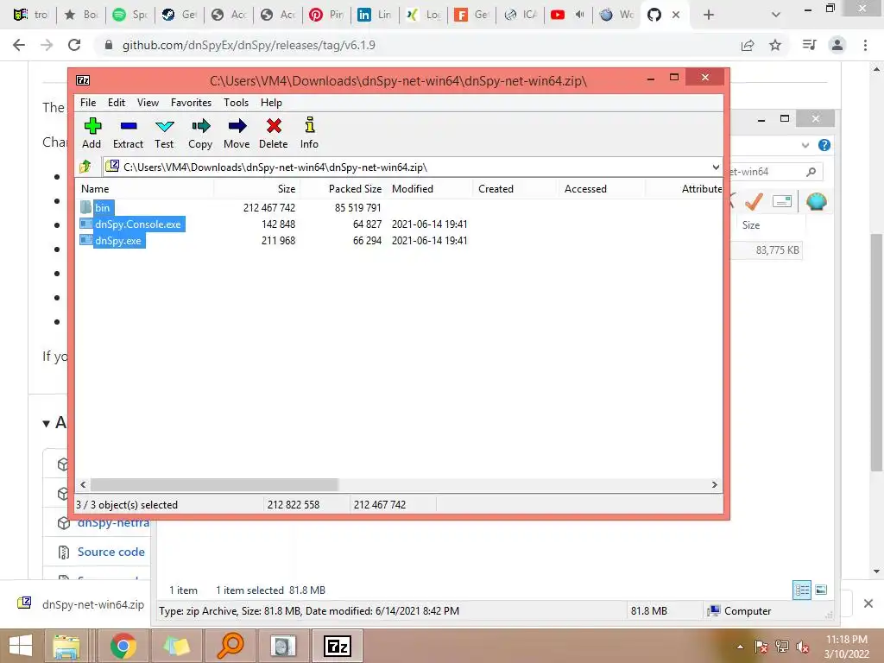
Task: Open the Windows Start button
Action: coord(21,646)
